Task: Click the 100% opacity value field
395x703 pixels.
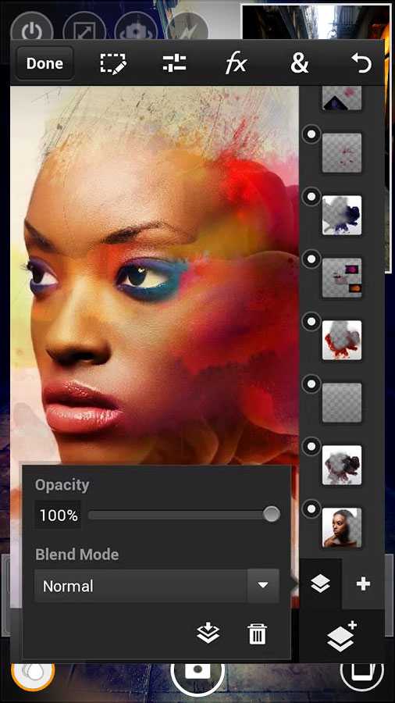Action: [x=59, y=516]
